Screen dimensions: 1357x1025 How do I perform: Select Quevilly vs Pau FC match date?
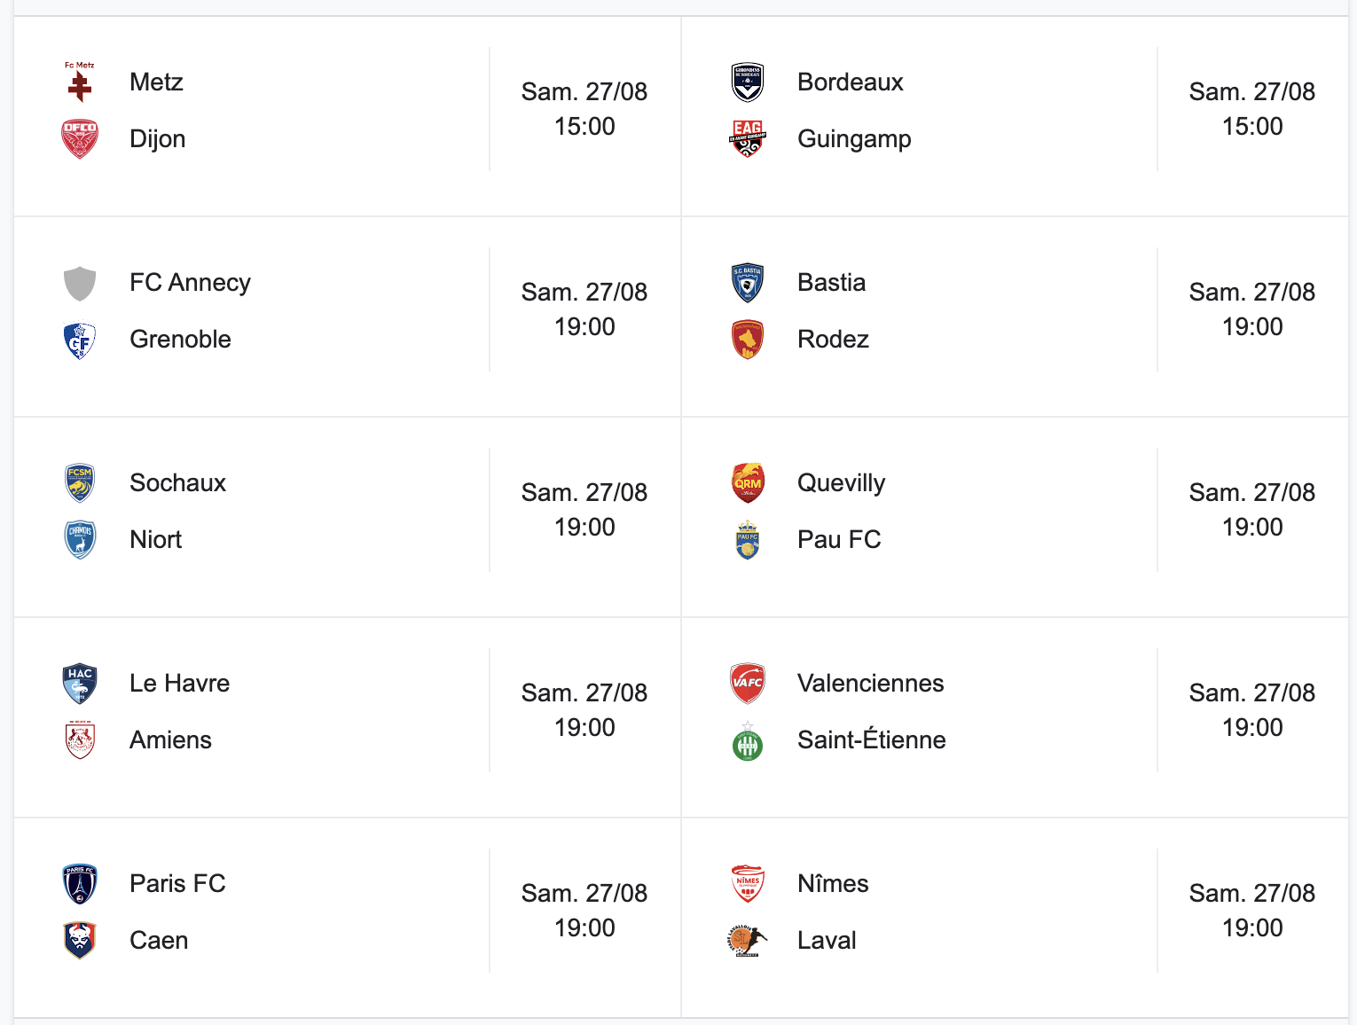pos(1252,493)
